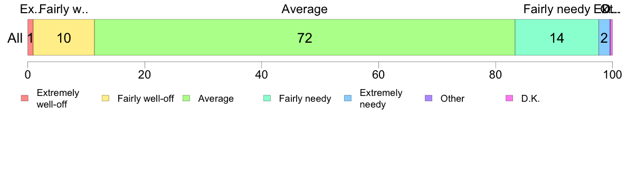Select the red Extremely well-off segment showing 1

(x=31, y=37)
